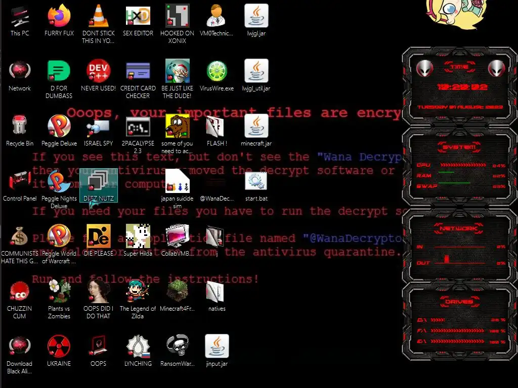This screenshot has height=388, width=518.
Task: Select the DIE PLEASE icon
Action: [x=99, y=241]
